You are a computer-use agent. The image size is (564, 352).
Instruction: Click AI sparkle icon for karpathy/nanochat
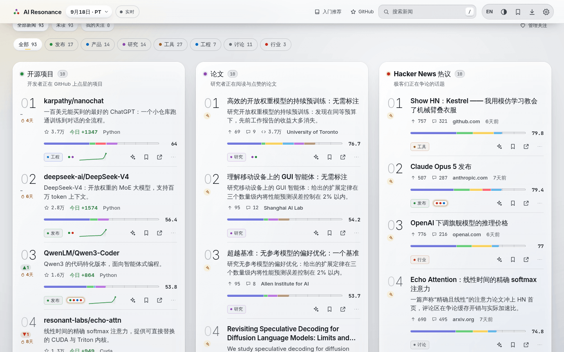pos(133,157)
